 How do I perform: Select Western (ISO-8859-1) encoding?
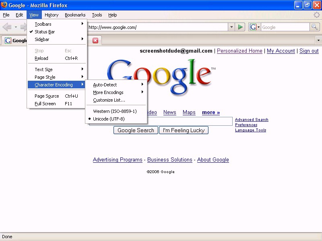[x=115, y=111]
